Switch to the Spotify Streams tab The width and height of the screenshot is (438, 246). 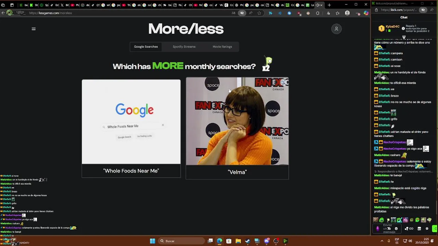(184, 47)
